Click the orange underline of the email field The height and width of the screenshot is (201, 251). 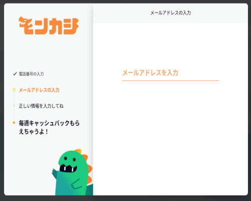170,80
